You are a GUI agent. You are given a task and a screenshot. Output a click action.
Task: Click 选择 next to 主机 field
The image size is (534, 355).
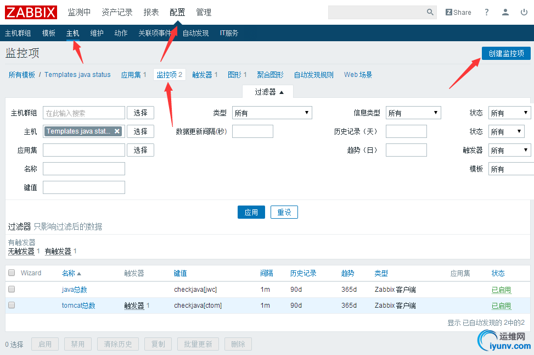pyautogui.click(x=140, y=131)
